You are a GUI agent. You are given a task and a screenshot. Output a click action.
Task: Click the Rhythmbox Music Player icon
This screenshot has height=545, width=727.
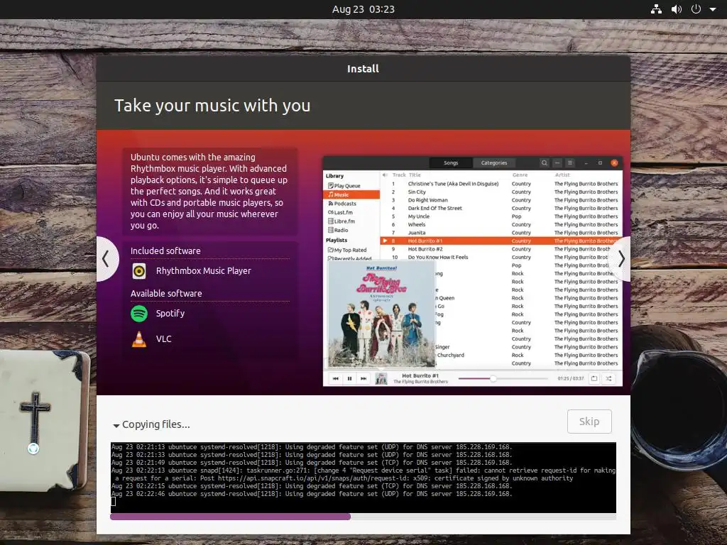click(139, 270)
